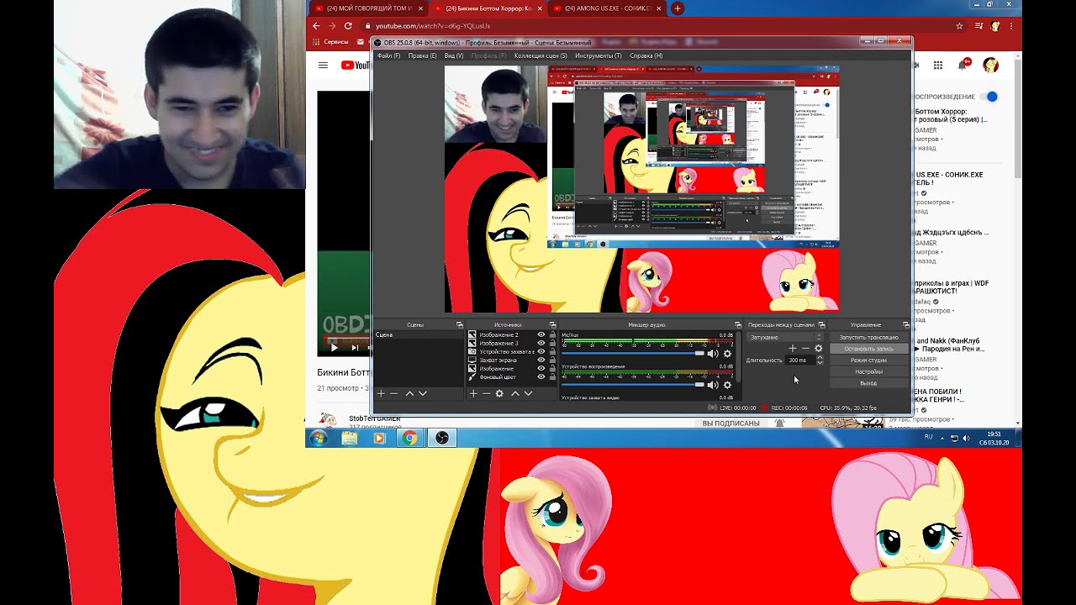
Task: Move the scene up in the Сцены panel
Action: [x=409, y=393]
